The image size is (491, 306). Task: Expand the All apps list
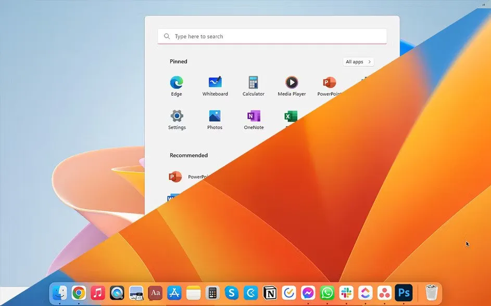point(358,62)
